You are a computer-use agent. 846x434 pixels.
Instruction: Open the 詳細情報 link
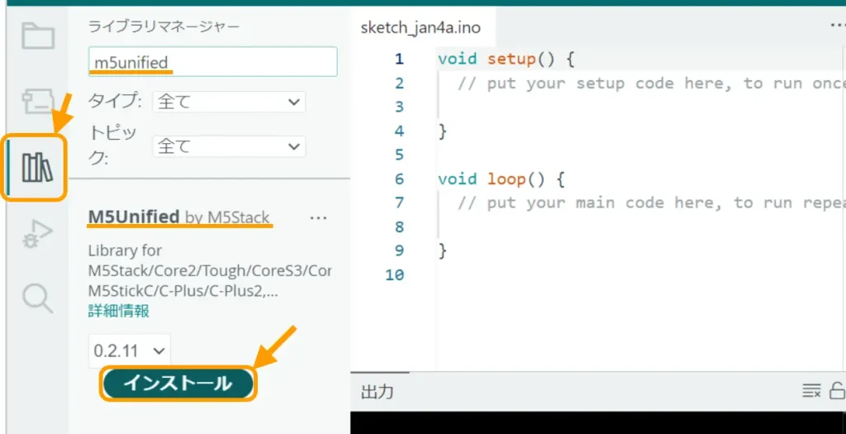point(119,311)
